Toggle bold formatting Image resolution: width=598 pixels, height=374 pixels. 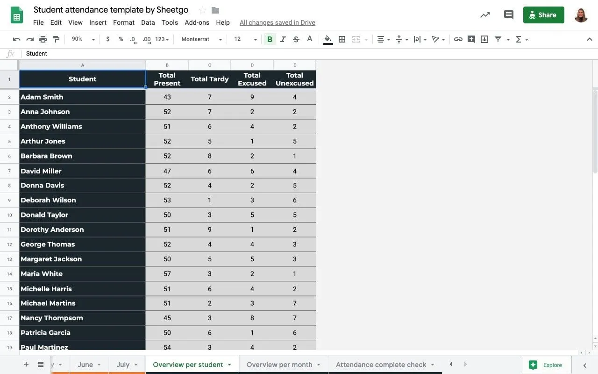270,39
